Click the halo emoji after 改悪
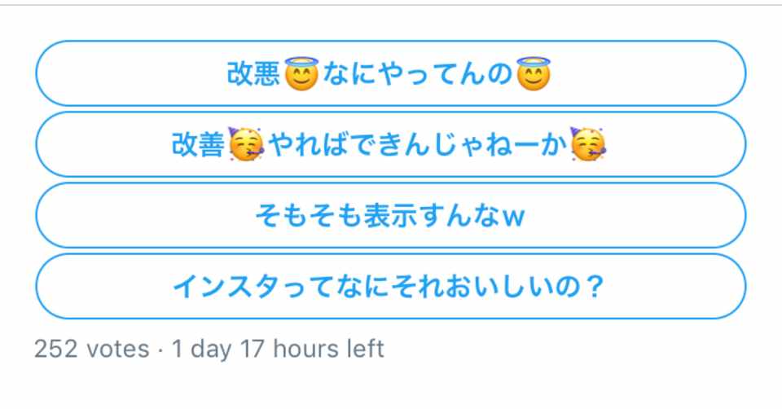The width and height of the screenshot is (782, 409). click(301, 73)
